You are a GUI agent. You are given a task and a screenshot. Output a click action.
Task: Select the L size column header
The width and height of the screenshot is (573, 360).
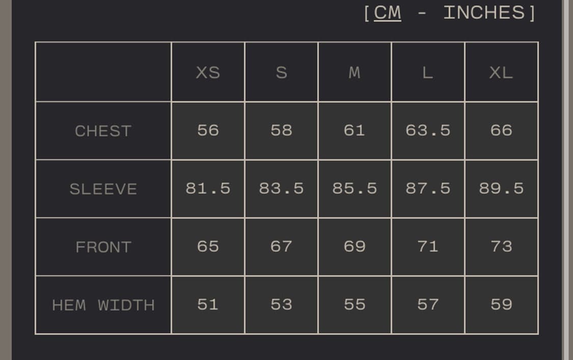tap(428, 72)
